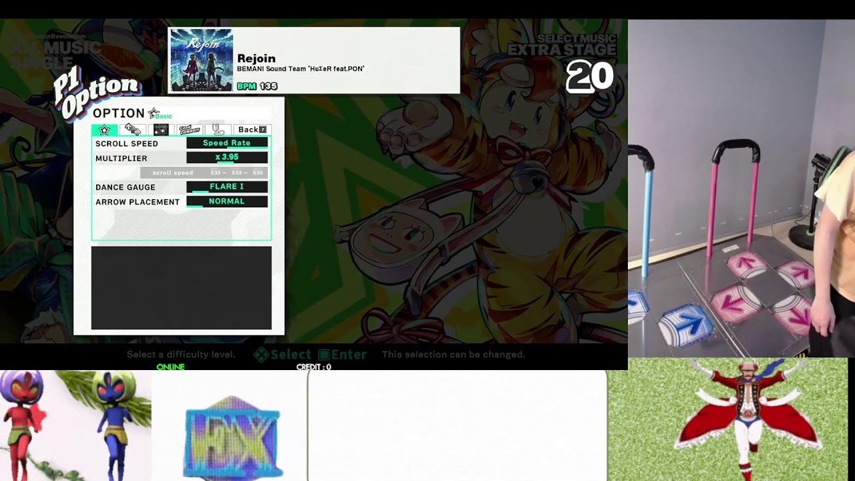
Task: Click the Back tab in Option panel
Action: coord(252,130)
